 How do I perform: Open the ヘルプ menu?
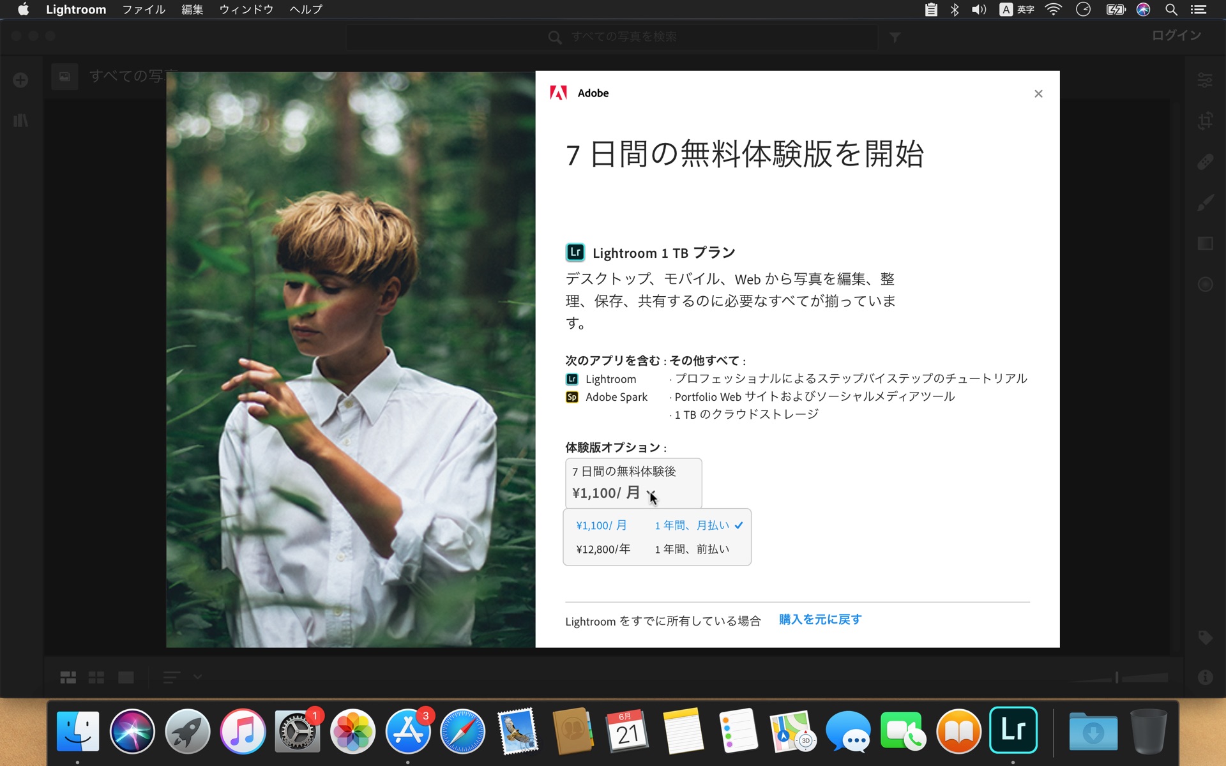coord(306,10)
